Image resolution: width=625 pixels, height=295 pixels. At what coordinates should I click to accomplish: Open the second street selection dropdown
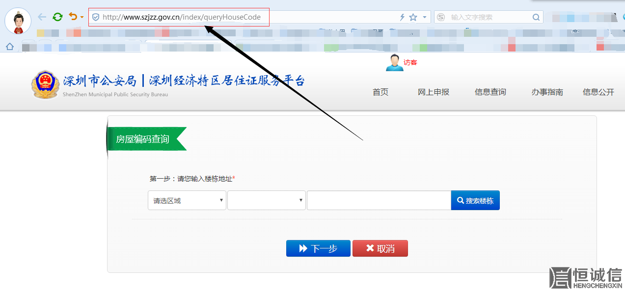click(266, 200)
